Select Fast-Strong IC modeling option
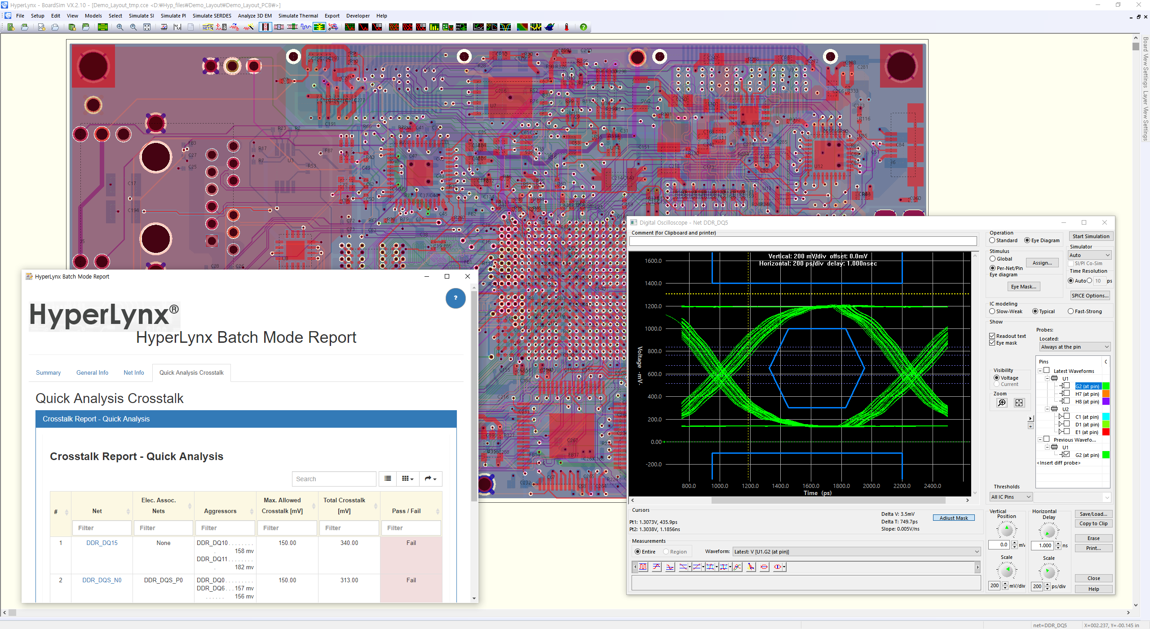 point(1071,311)
